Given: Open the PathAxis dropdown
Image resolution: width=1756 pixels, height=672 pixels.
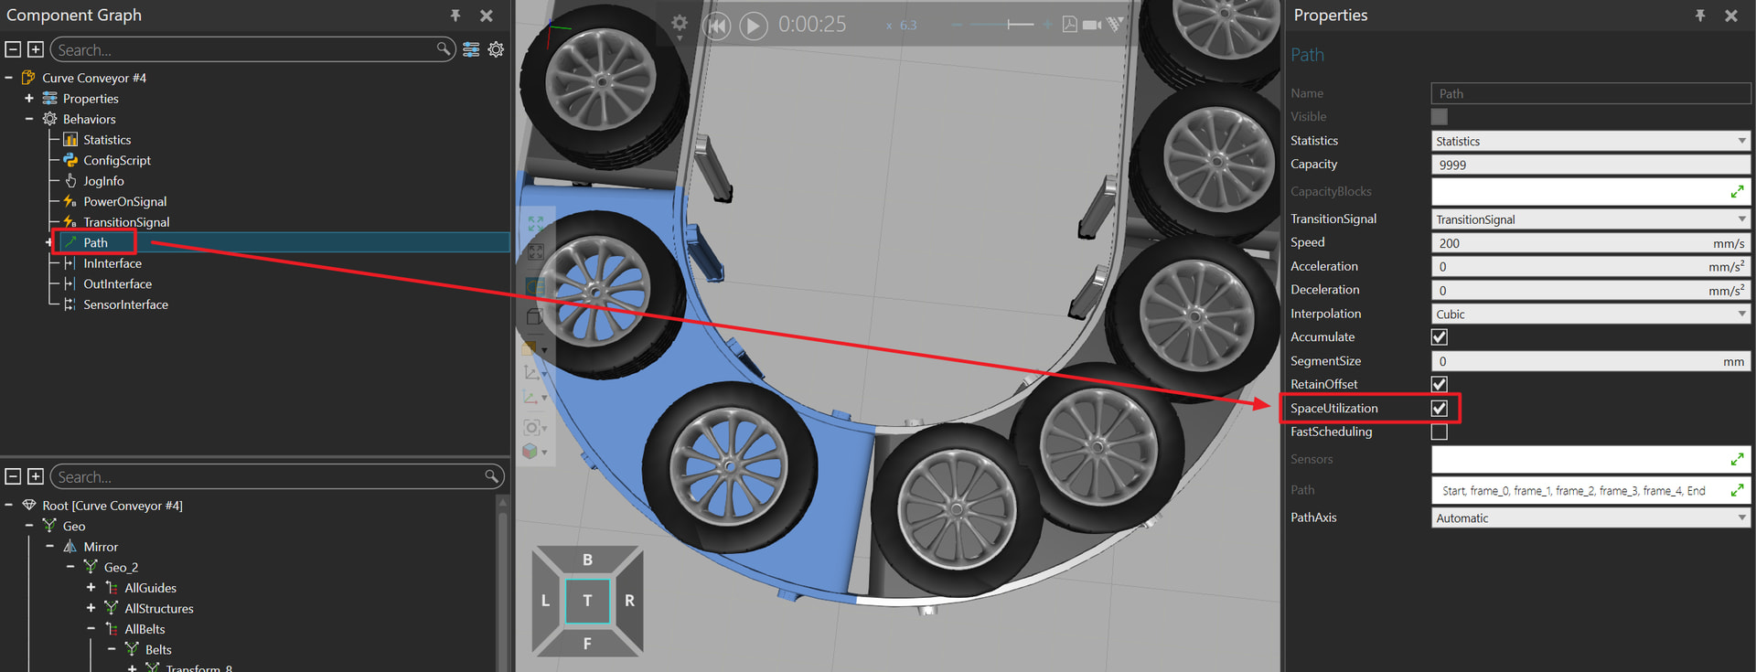Looking at the screenshot, I should pos(1590,517).
